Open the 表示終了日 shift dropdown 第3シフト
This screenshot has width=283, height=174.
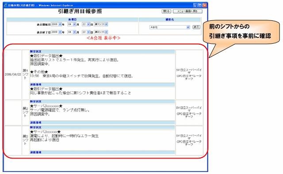tap(101, 32)
